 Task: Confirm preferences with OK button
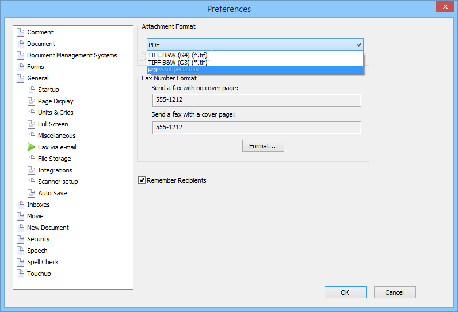click(x=345, y=292)
